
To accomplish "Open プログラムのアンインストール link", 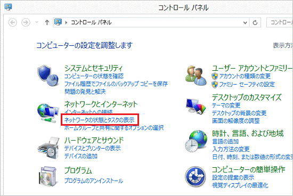I will pos(94,181).
